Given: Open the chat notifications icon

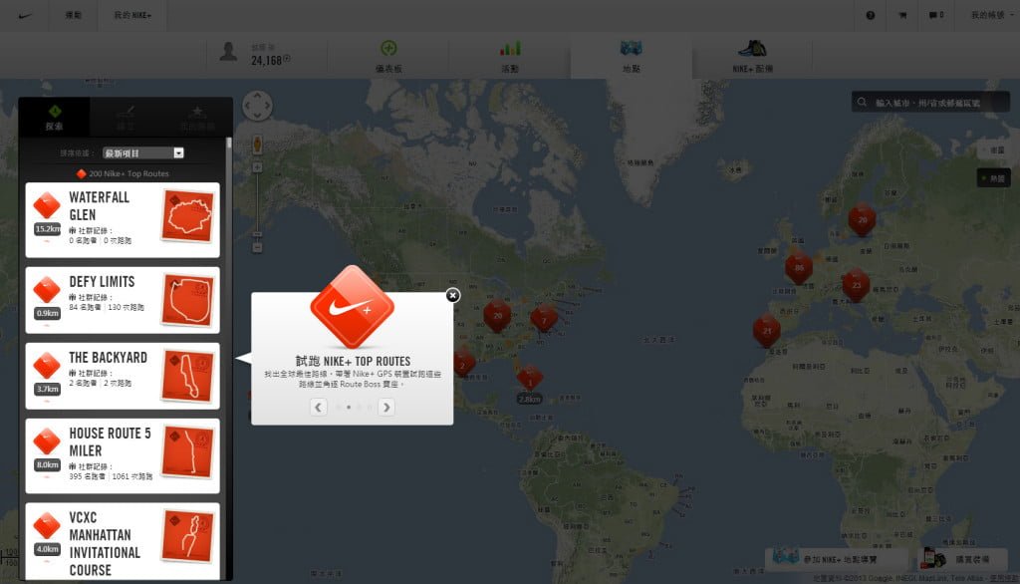Looking at the screenshot, I should coord(935,15).
